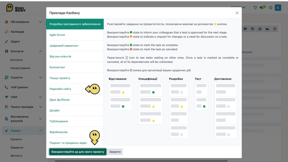Click the clock timer icon in header
The image size is (288, 162).
(x=271, y=8)
